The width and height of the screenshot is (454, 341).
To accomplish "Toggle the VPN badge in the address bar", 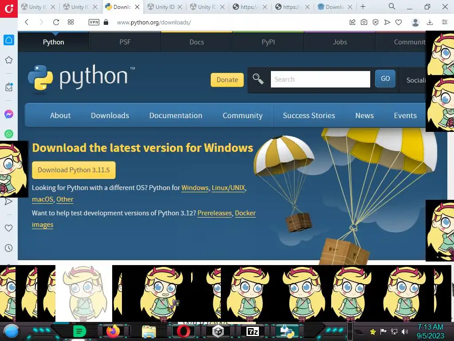I will 94,22.
